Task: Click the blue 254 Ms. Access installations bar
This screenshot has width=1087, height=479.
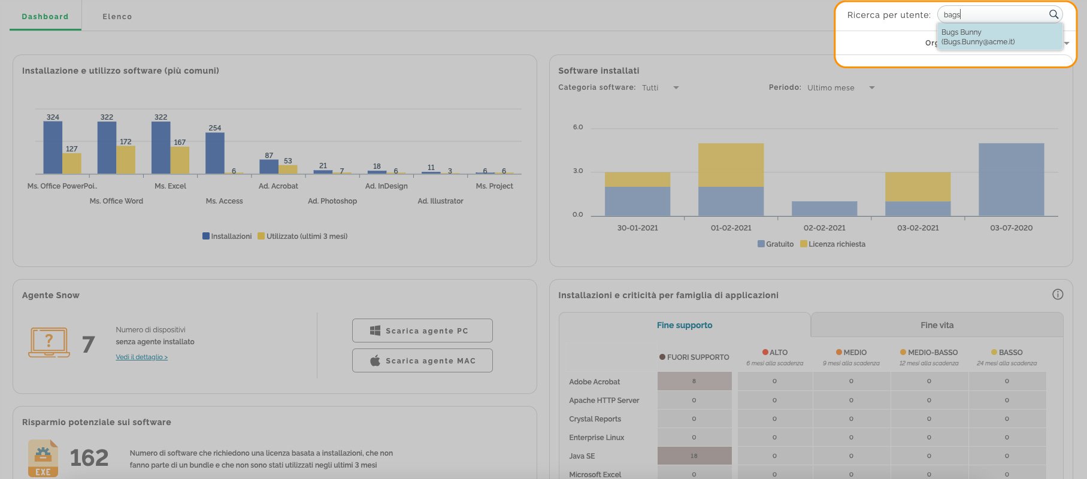Action: pyautogui.click(x=215, y=153)
